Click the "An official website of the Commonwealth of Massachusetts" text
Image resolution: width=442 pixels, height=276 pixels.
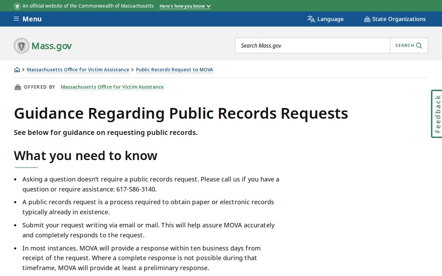click(88, 6)
